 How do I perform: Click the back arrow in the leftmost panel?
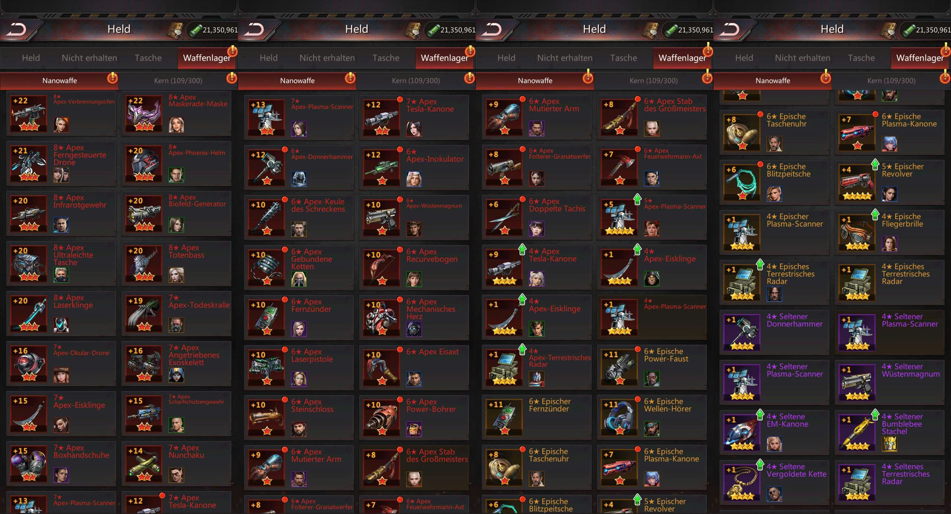17,29
